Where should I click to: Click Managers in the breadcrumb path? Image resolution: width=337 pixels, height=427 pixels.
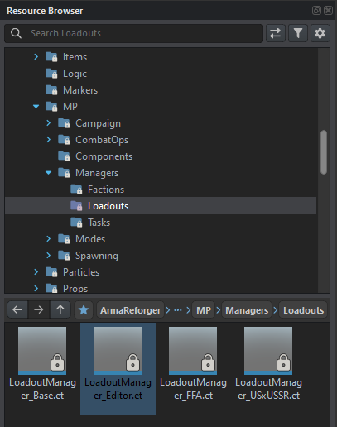click(x=247, y=310)
